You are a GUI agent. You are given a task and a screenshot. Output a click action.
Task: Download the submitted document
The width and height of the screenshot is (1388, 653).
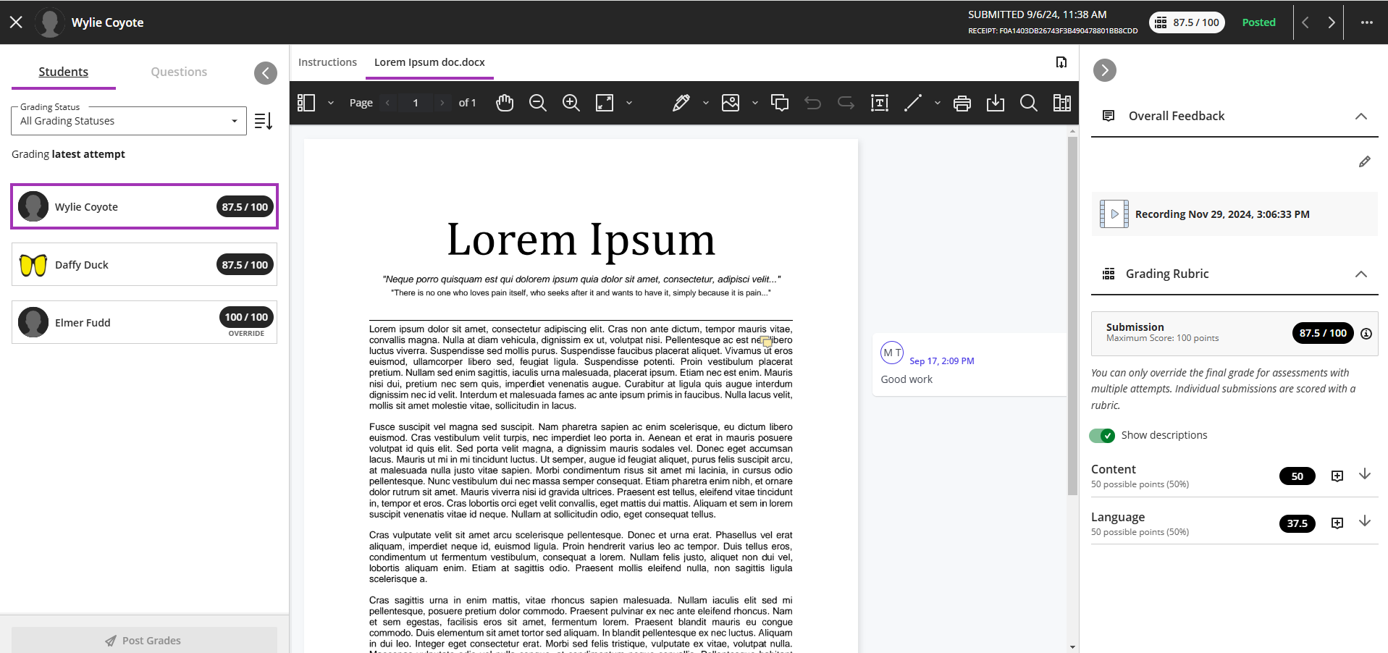(x=996, y=103)
